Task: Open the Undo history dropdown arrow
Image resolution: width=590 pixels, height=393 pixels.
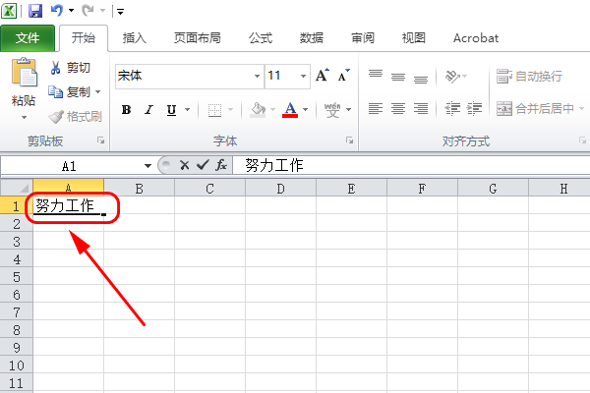Action: (71, 11)
